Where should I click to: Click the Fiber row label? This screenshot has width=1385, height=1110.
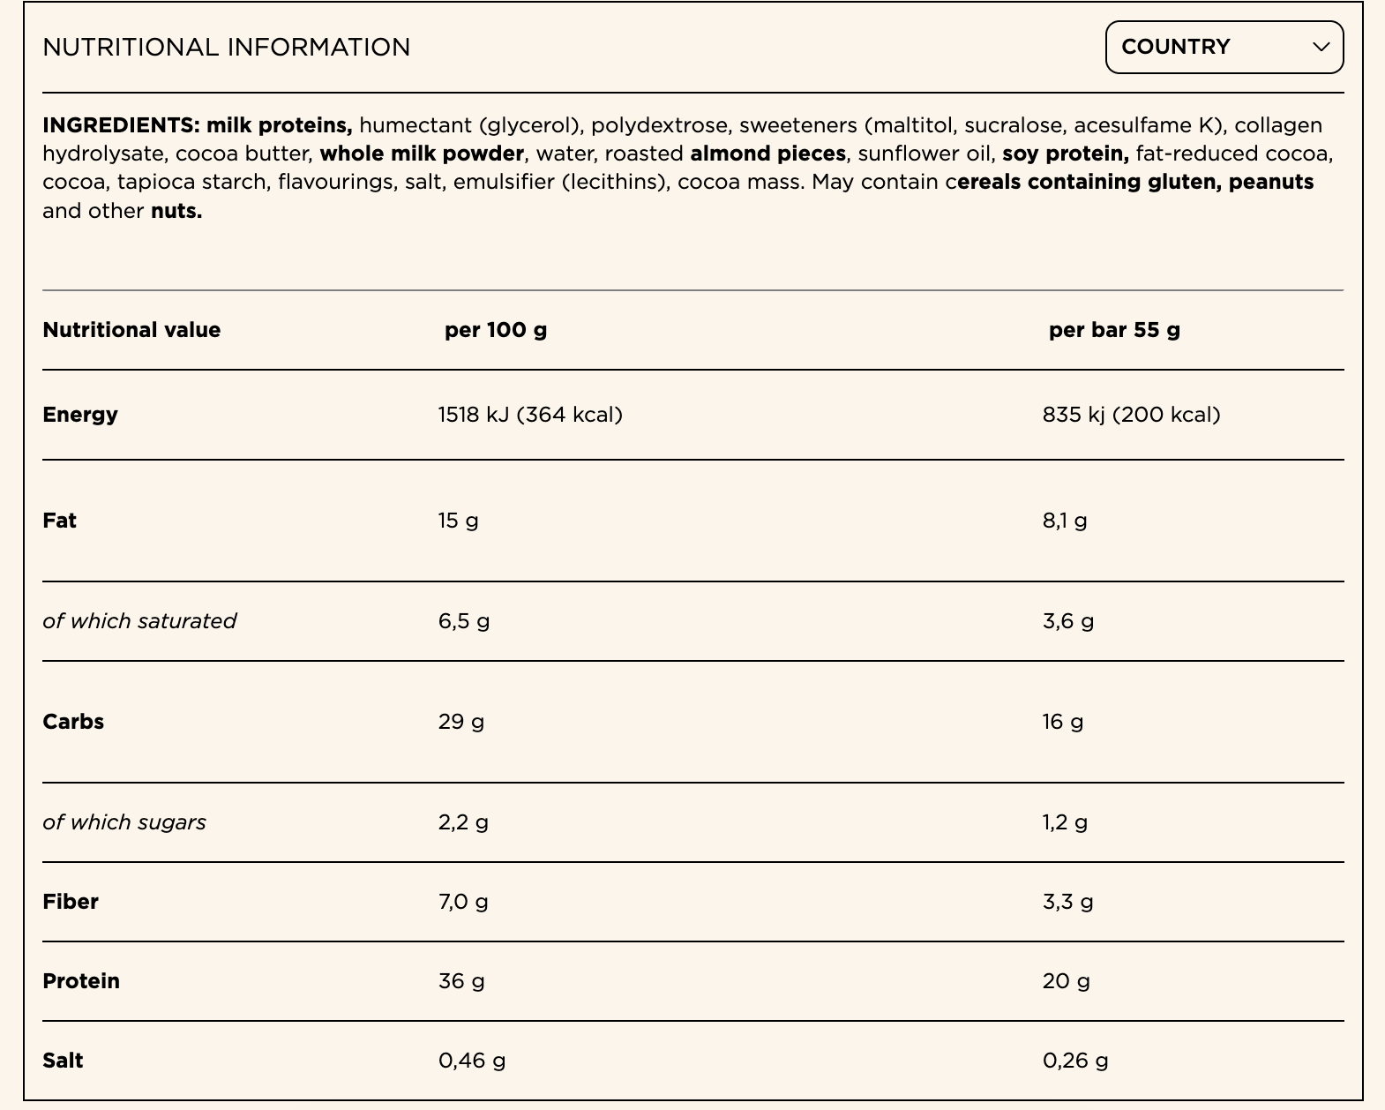click(71, 902)
